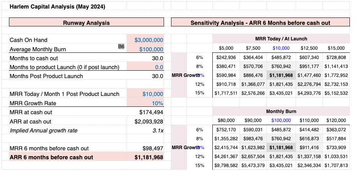Click the 'MRR Today / At Launch' table header

coord(281,39)
